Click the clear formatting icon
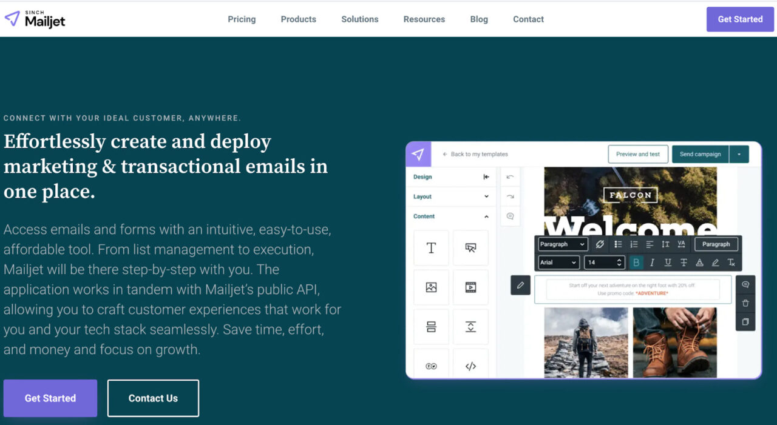Screen dimensions: 777x425 click(x=731, y=263)
